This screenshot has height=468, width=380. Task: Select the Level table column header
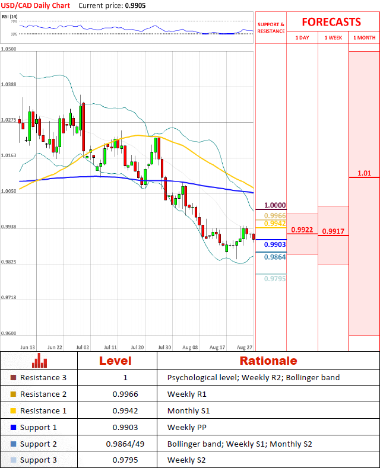pos(115,361)
